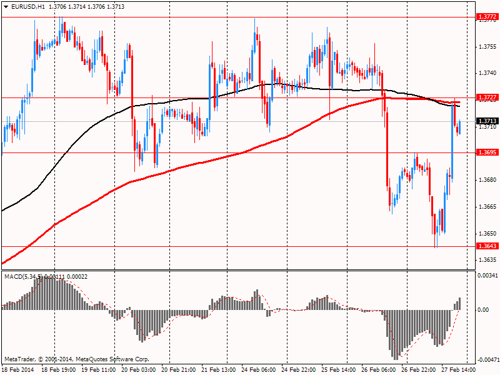This screenshot has height=375, width=500.
Task: Click the 25 Feb 14:00 time label
Action: click(339, 369)
